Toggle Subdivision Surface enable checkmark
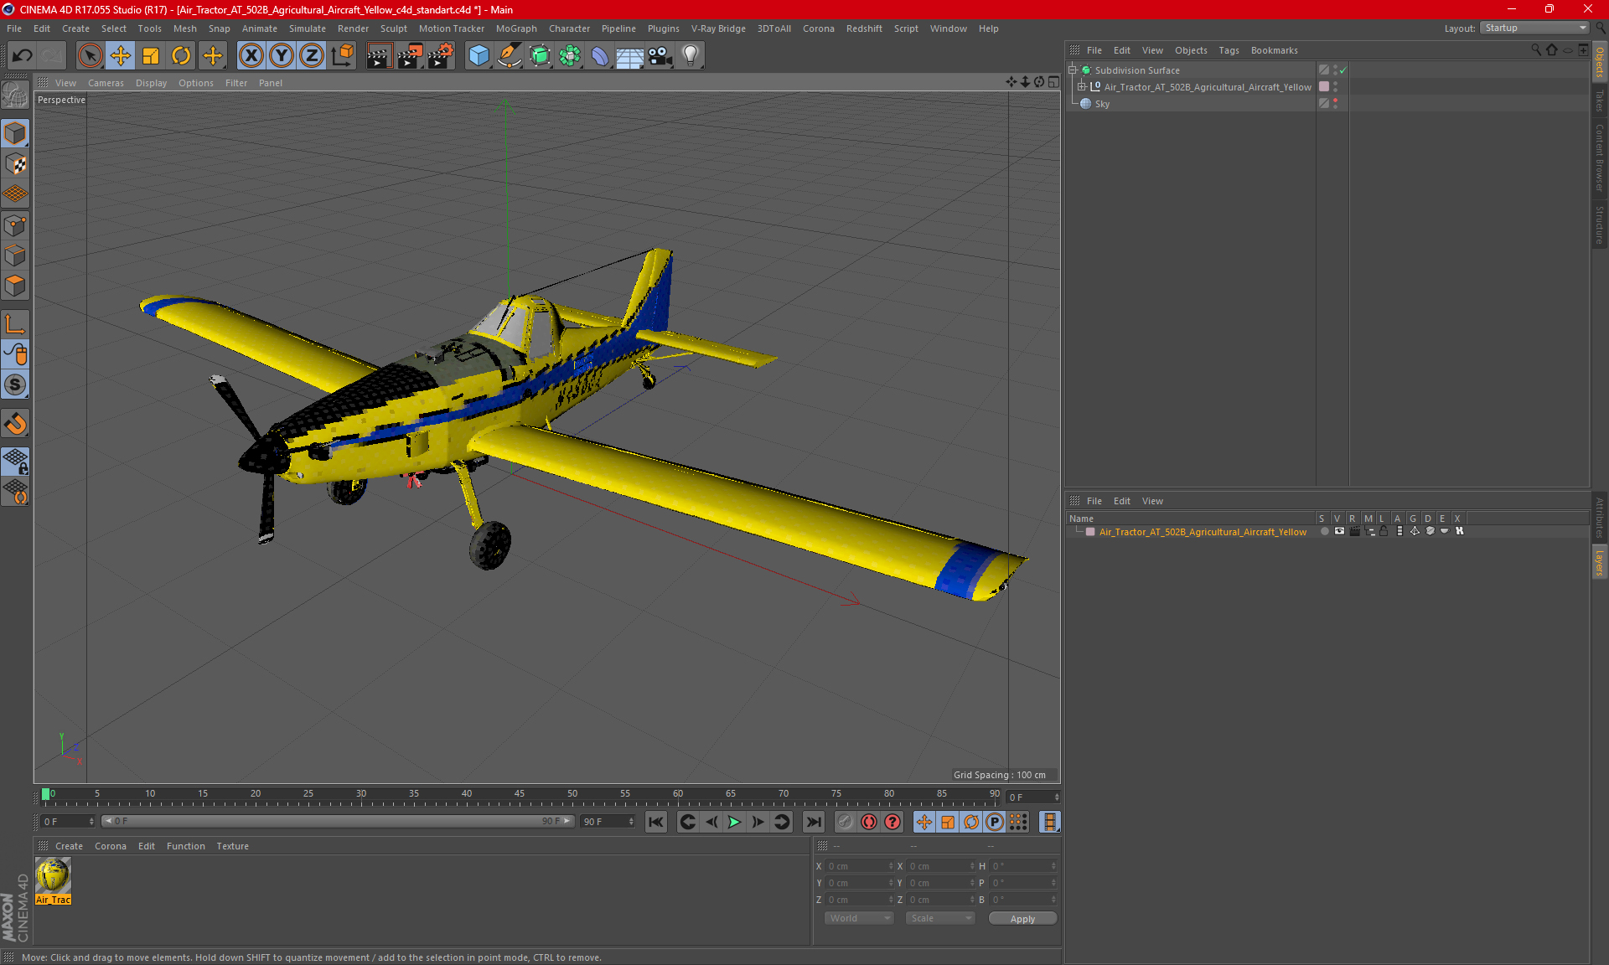This screenshot has width=1609, height=965. [x=1343, y=70]
